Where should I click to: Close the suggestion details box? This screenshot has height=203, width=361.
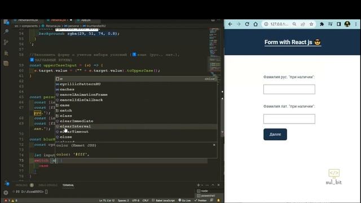[x=214, y=145]
